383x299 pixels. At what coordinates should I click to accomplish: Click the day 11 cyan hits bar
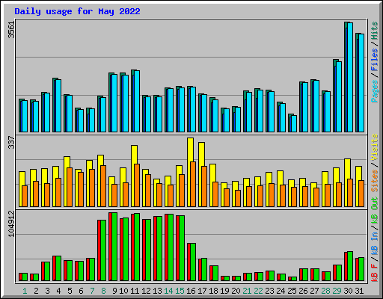pos(137,102)
